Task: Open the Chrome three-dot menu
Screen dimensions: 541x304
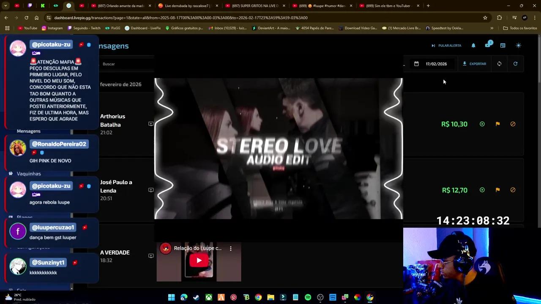Action: 535,18
